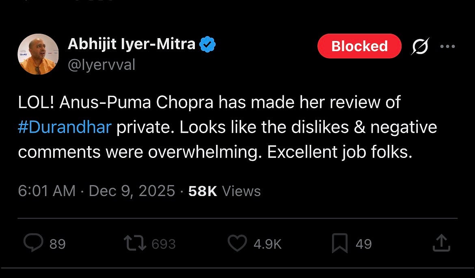
Task: Open the @Iyervval handle link
Action: 101,65
